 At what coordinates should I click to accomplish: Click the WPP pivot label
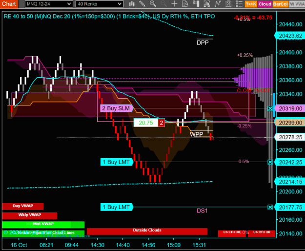pyautogui.click(x=197, y=134)
